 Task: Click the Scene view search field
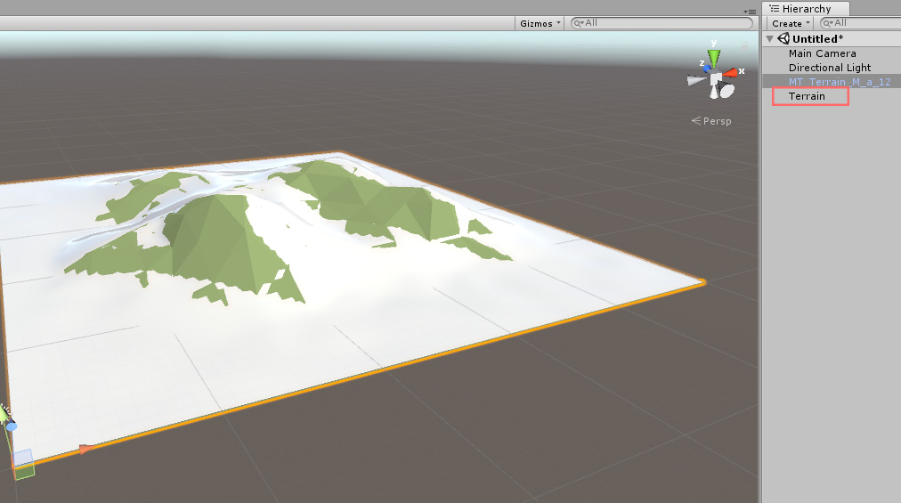(x=662, y=23)
